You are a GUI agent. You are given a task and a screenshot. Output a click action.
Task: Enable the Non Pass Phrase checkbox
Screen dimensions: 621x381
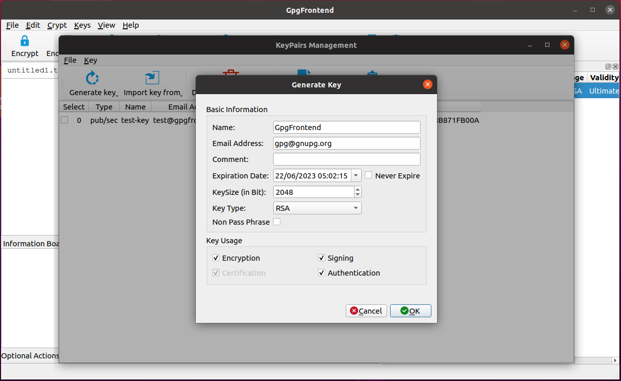tap(277, 222)
